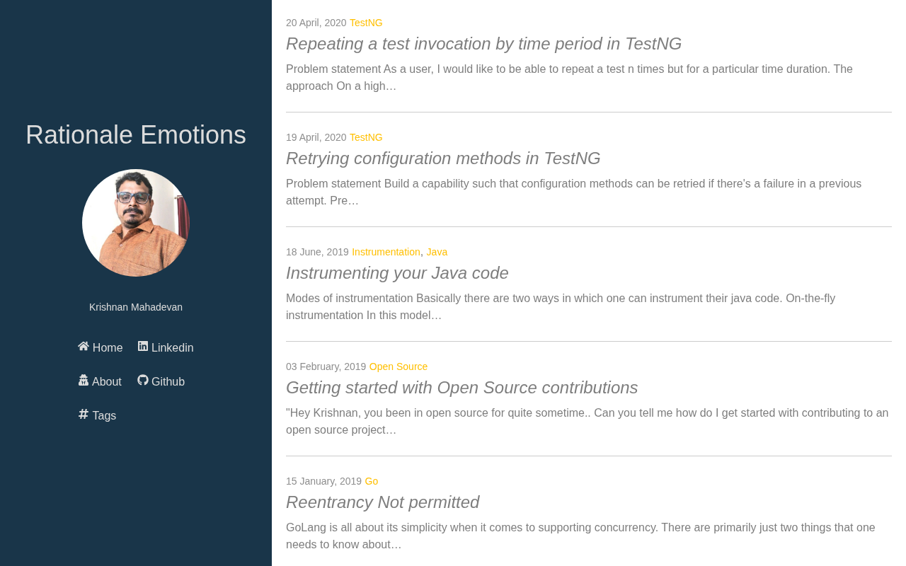
Task: Open Reentrancy Not permitted post
Action: [x=382, y=502]
